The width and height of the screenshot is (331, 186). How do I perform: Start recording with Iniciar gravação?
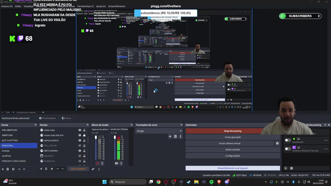point(232,137)
